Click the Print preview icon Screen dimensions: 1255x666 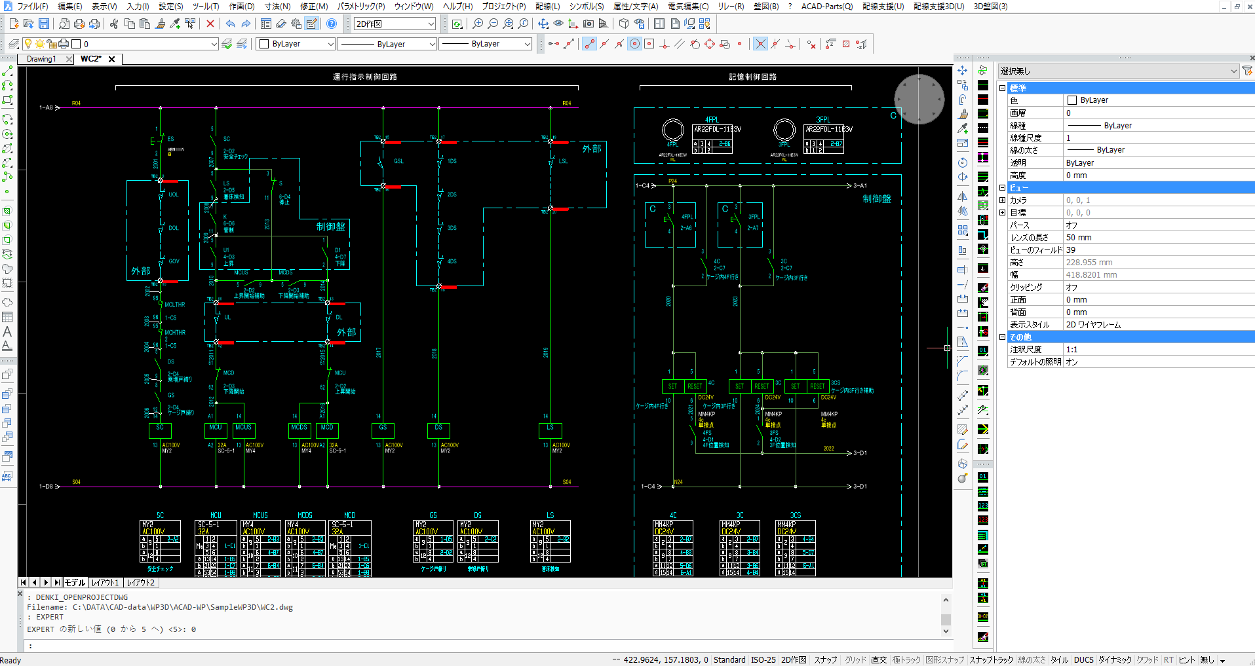64,24
